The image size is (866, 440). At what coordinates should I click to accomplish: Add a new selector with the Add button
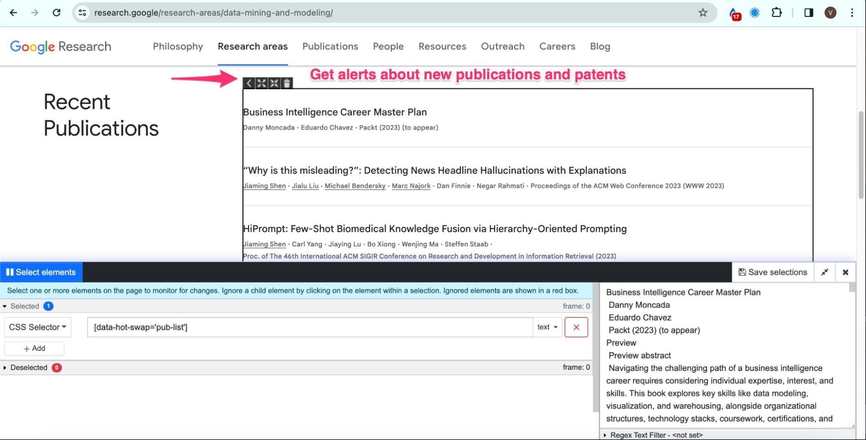tap(34, 348)
